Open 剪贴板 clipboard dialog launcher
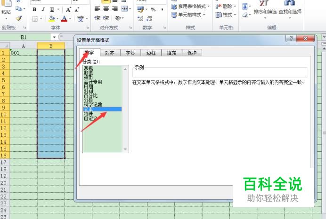Screen dimensions: 326x219 coord(24,27)
